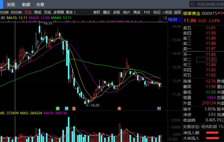The image size is (224, 142).
Task: Select 买五 price 11.82
Action: [211, 75]
